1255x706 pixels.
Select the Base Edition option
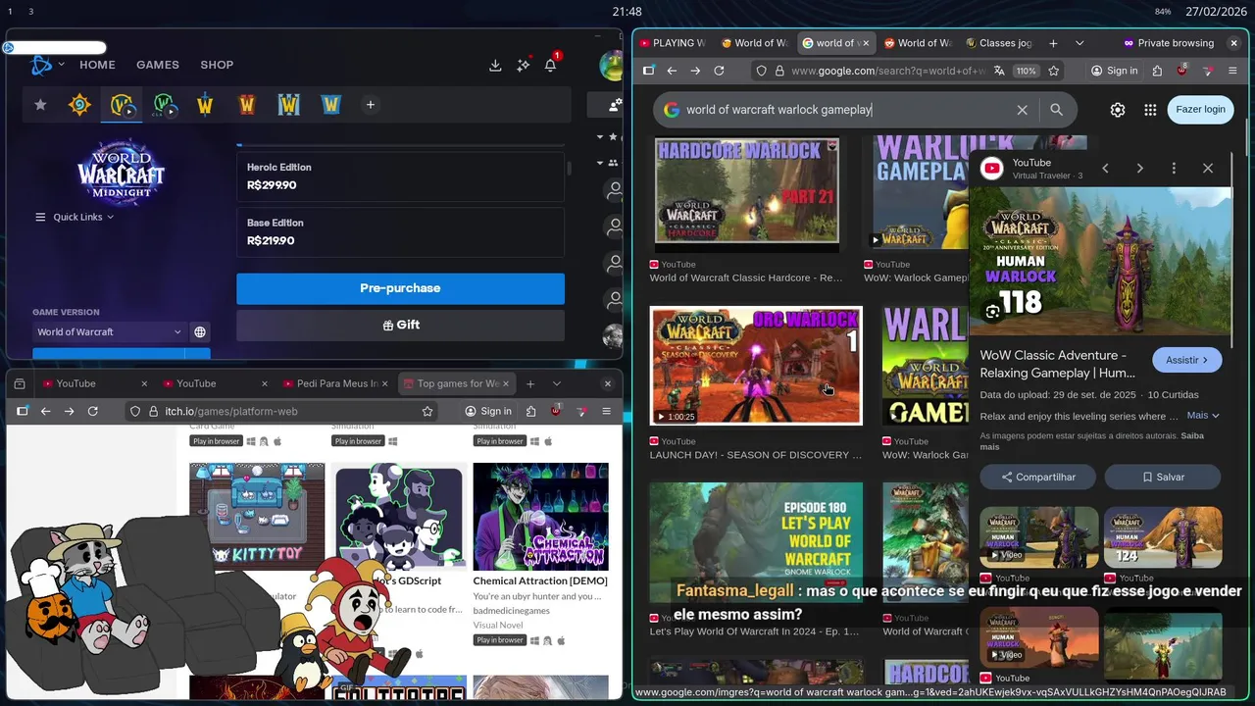tap(400, 231)
